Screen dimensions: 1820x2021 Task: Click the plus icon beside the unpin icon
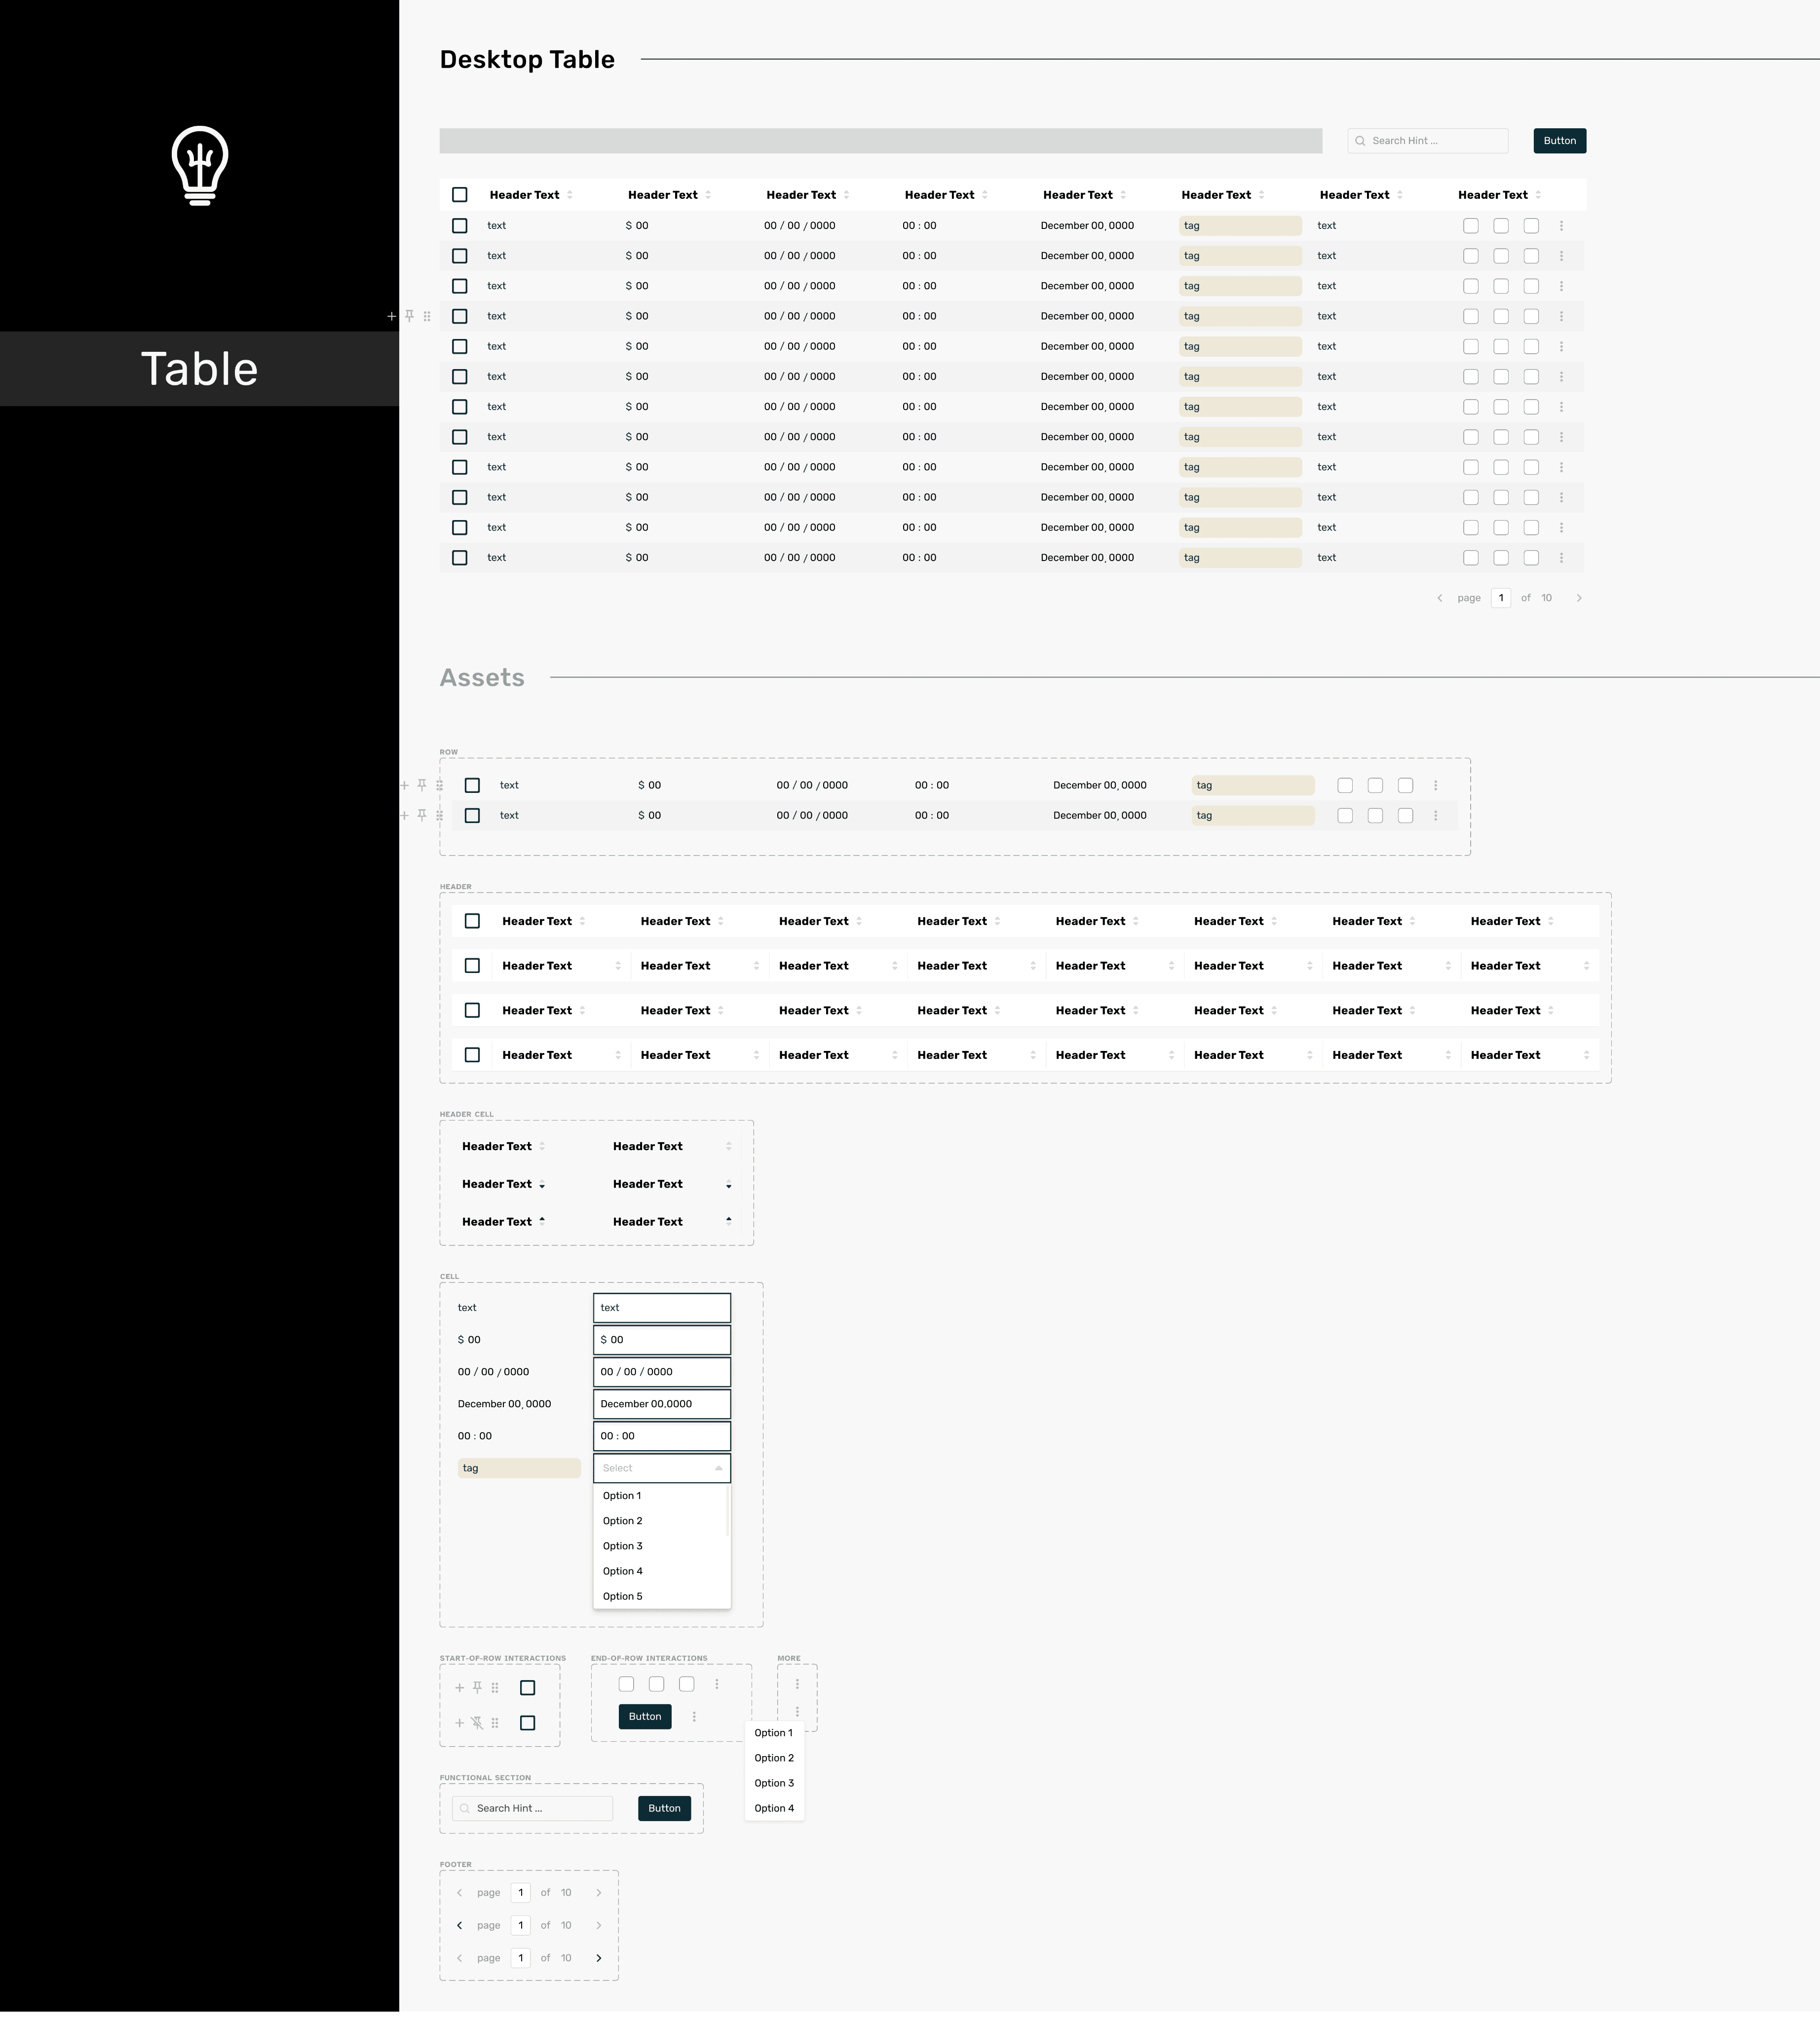[x=460, y=1722]
